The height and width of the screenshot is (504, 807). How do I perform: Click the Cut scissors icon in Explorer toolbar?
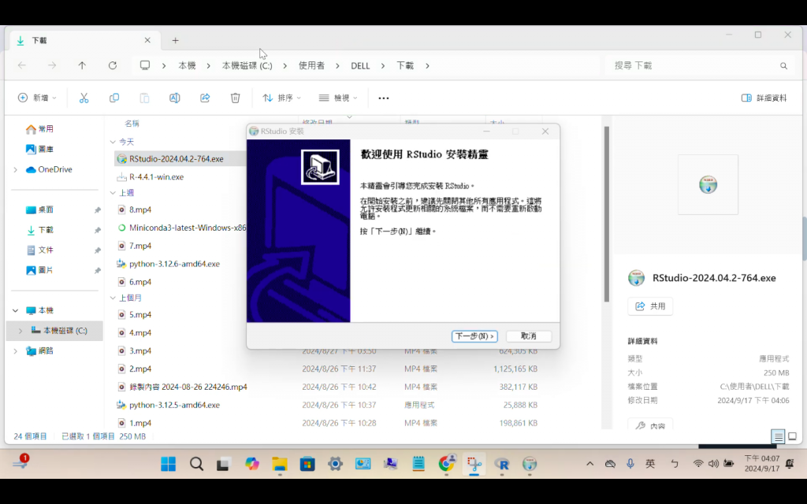84,98
